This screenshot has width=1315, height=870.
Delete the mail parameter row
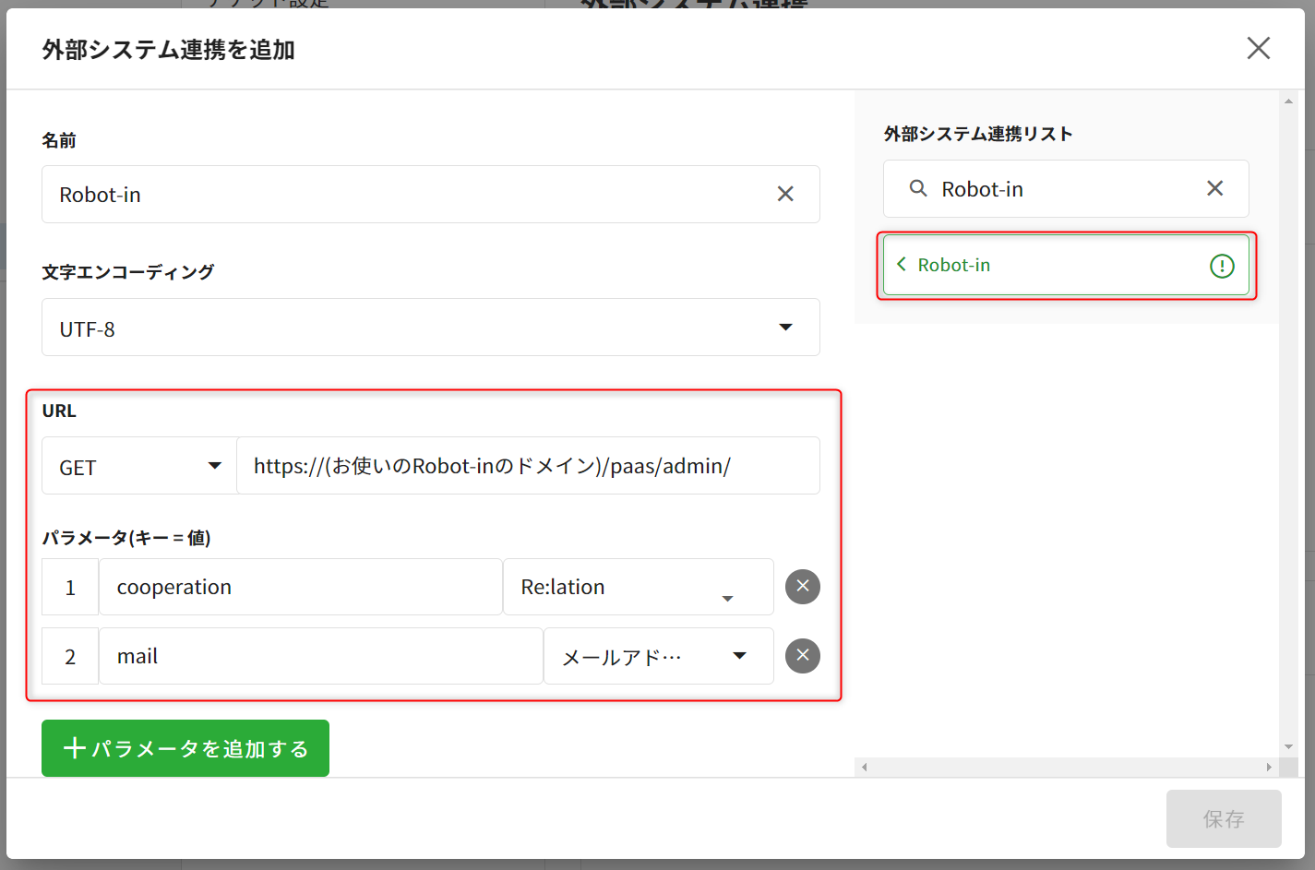pos(802,656)
